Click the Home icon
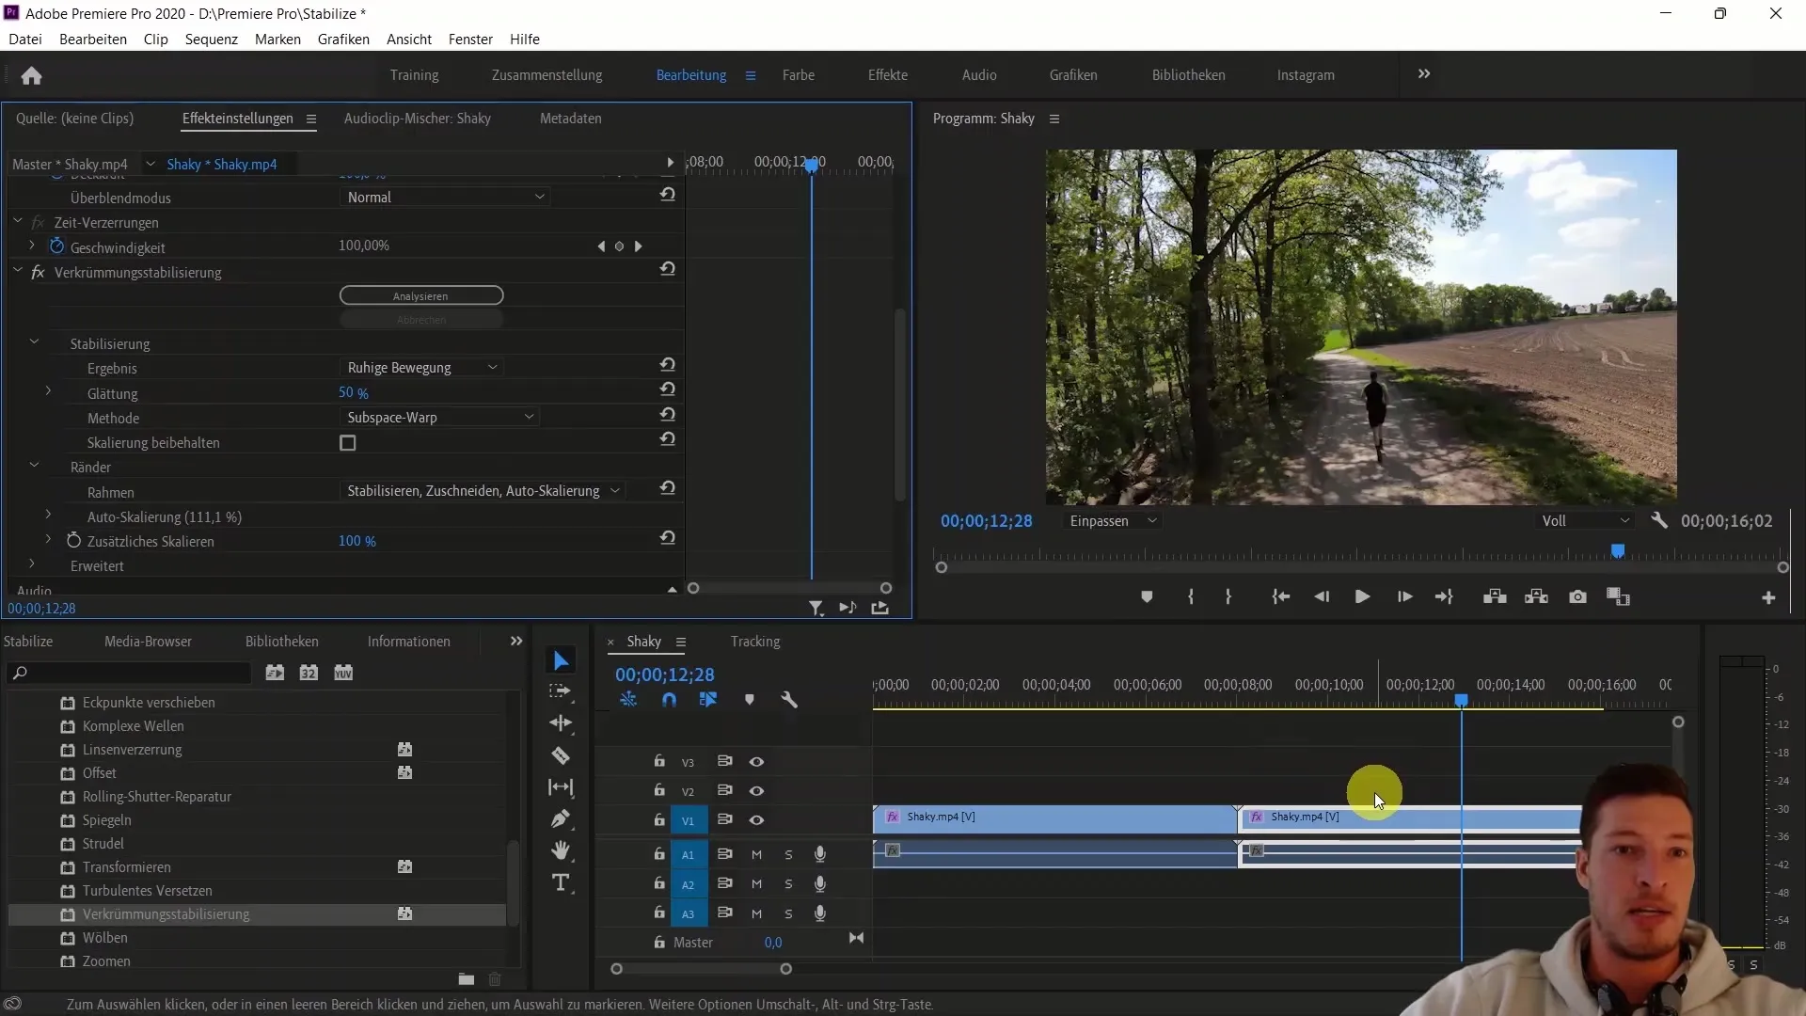 [x=31, y=75]
